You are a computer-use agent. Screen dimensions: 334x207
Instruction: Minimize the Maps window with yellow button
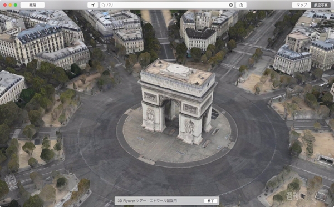coord(10,5)
